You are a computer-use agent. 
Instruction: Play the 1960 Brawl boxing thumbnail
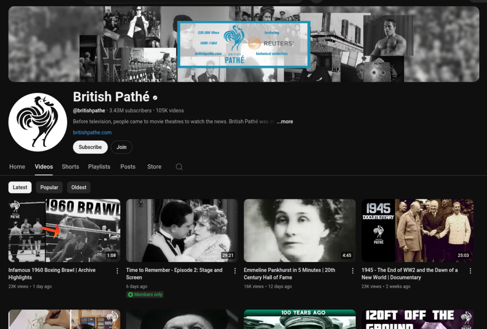click(64, 230)
